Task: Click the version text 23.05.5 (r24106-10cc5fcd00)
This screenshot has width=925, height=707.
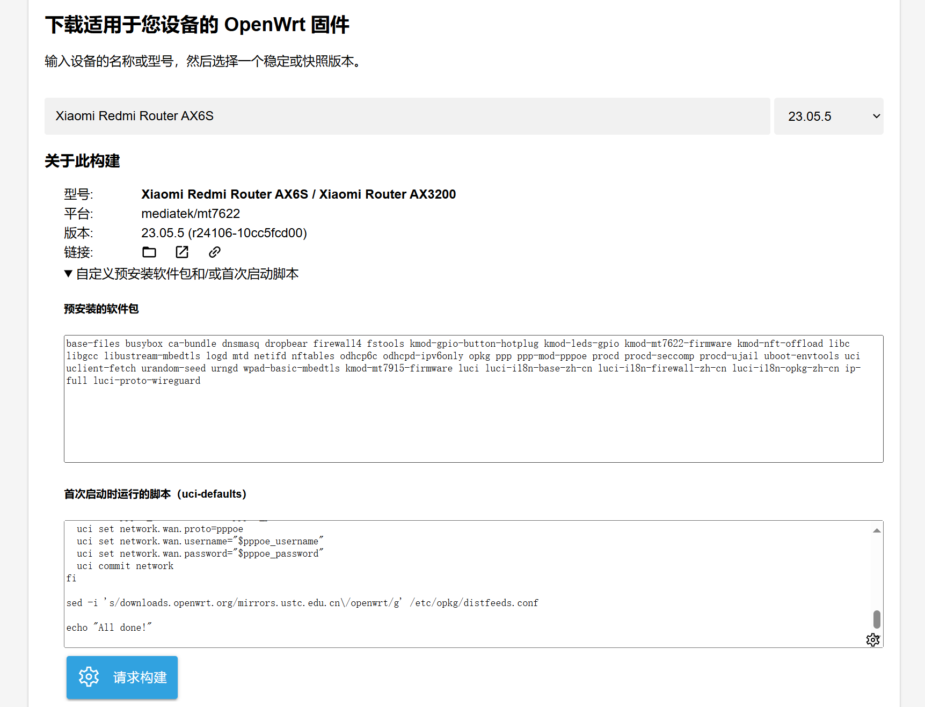Action: [x=224, y=233]
